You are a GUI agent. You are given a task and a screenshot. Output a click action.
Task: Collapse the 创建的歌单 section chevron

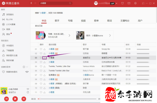[x=27, y=67]
